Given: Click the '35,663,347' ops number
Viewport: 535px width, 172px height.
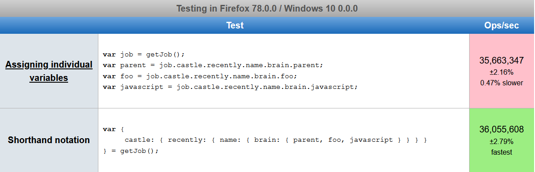Looking at the screenshot, I should (502, 60).
